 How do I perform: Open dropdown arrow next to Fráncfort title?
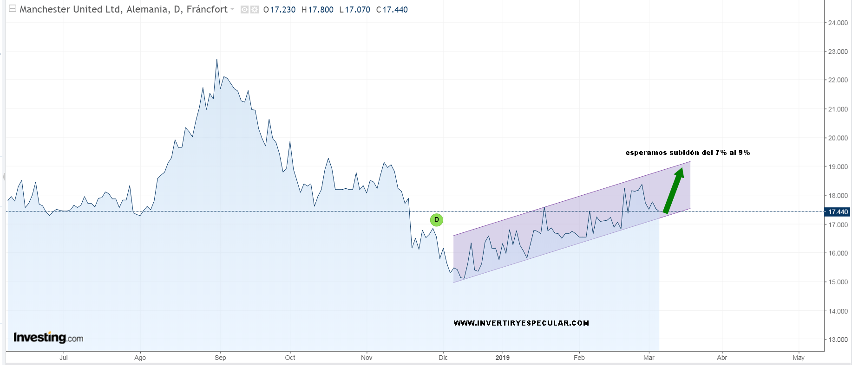(232, 9)
